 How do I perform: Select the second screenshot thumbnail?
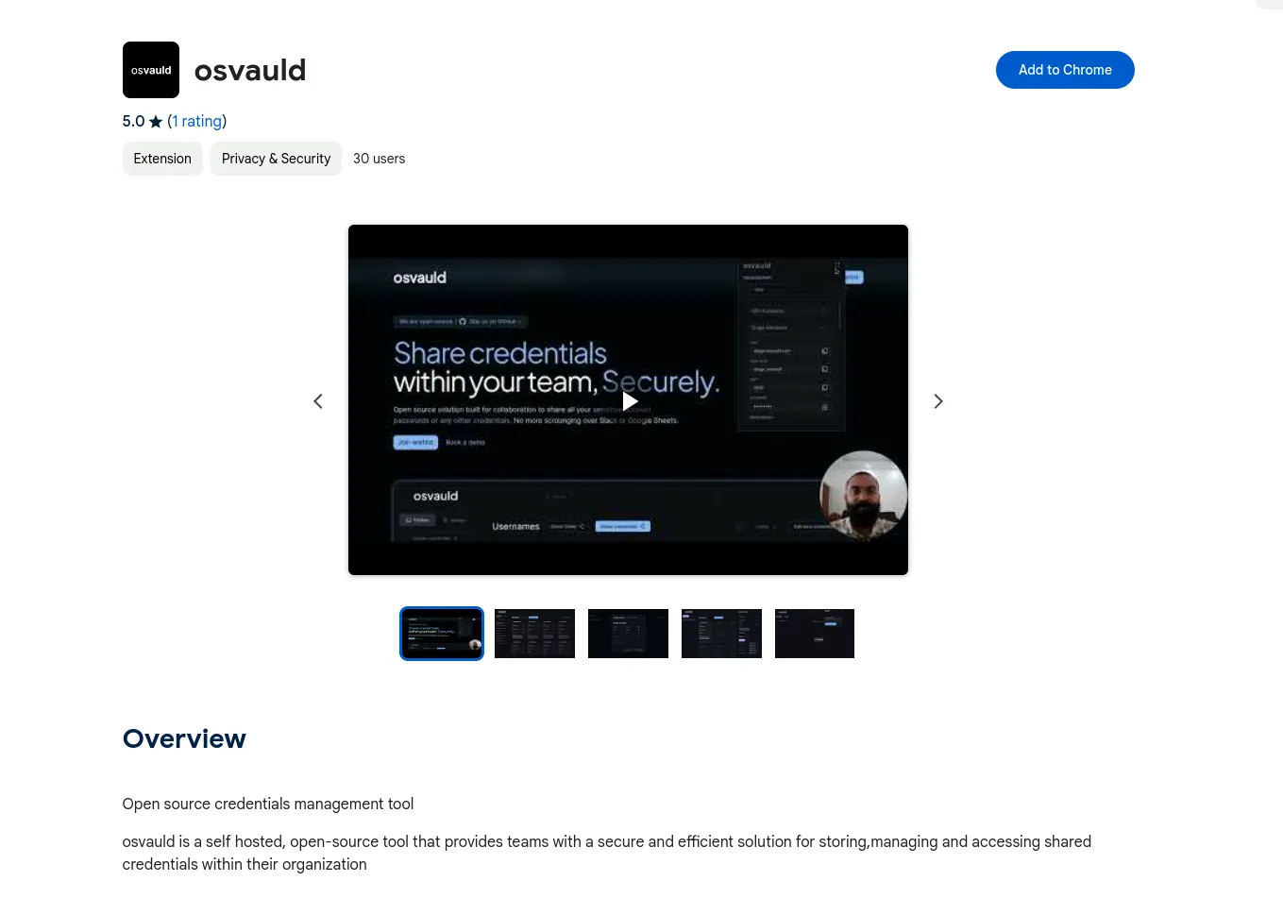[x=534, y=634]
